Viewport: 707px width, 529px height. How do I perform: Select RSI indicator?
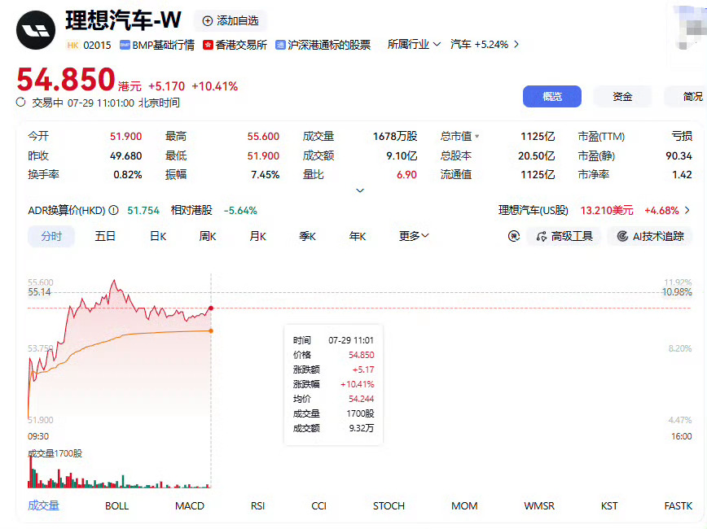[257, 505]
